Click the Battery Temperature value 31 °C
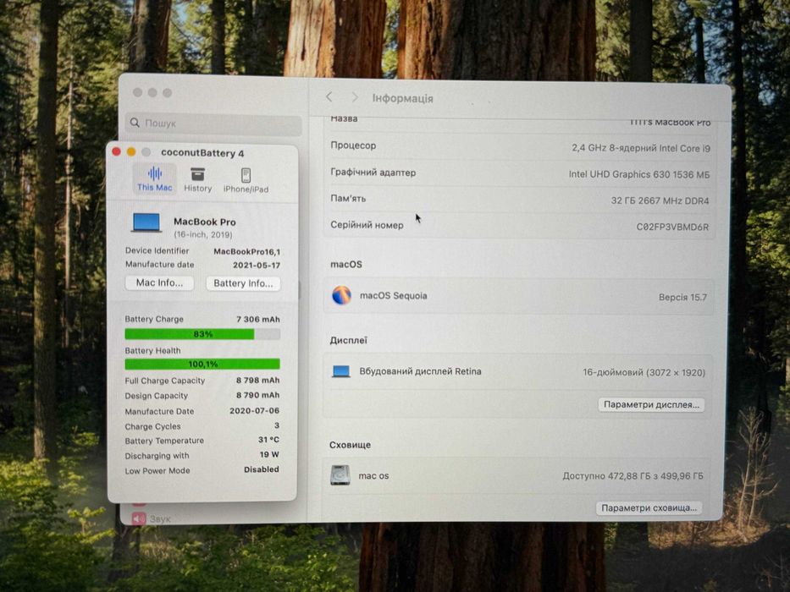This screenshot has width=790, height=592. 268,440
